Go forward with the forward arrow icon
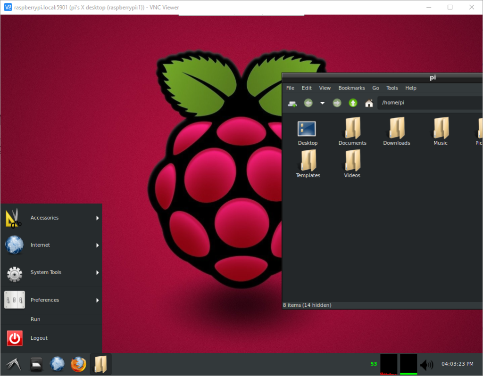 point(337,103)
